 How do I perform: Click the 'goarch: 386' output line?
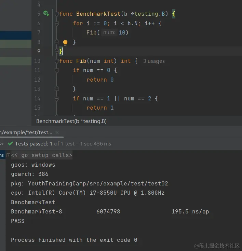(30, 174)
